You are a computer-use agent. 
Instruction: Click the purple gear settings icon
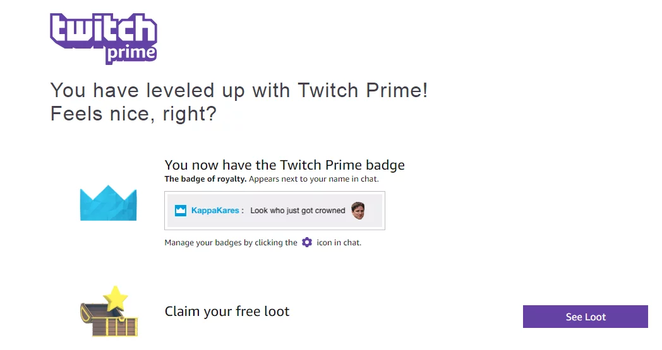coord(307,242)
